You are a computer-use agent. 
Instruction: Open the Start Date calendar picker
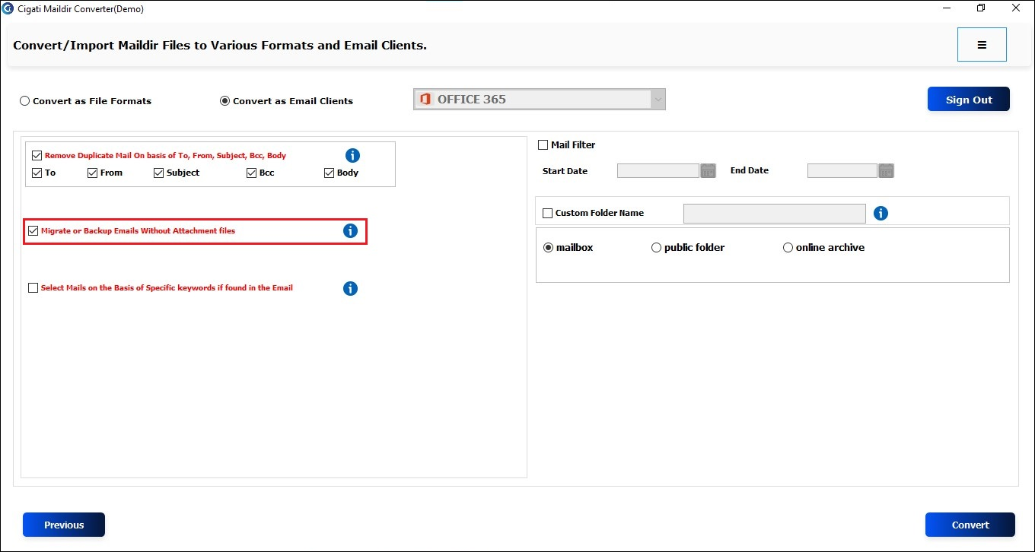point(708,171)
